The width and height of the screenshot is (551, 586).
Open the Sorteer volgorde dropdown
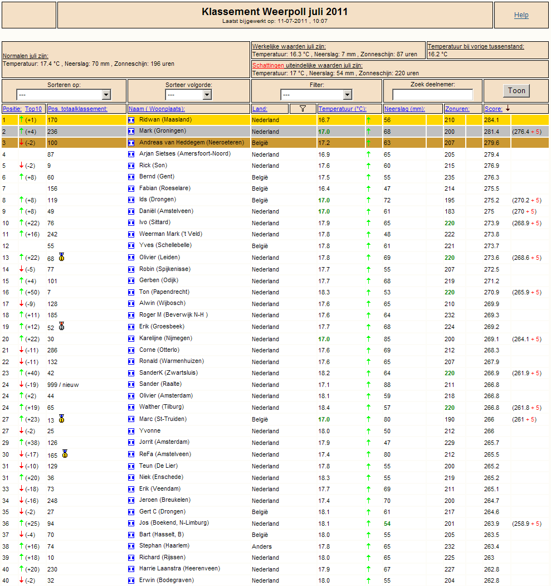click(188, 95)
